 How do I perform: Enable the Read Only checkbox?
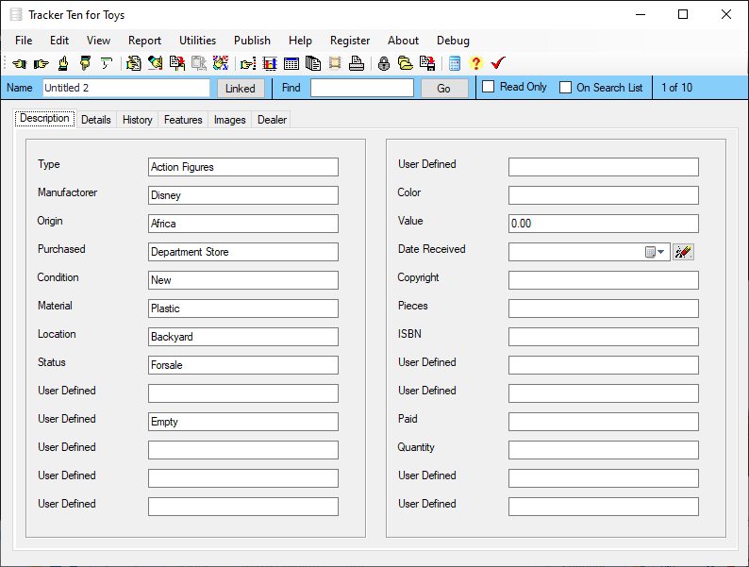(x=489, y=87)
